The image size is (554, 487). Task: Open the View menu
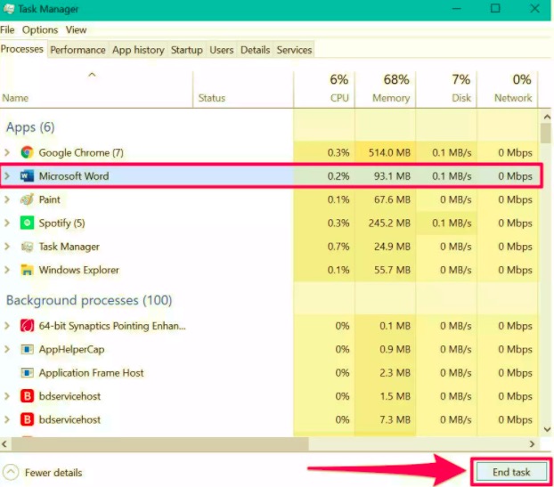pos(76,29)
